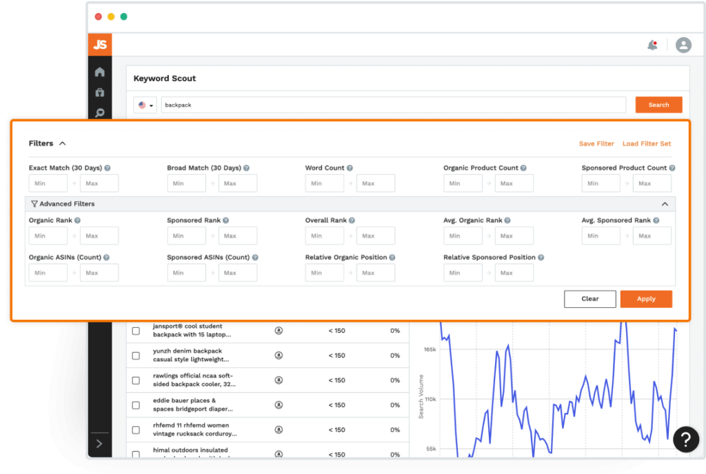The height and width of the screenshot is (474, 706).
Task: Open the product database sidebar icon
Action: (x=100, y=92)
